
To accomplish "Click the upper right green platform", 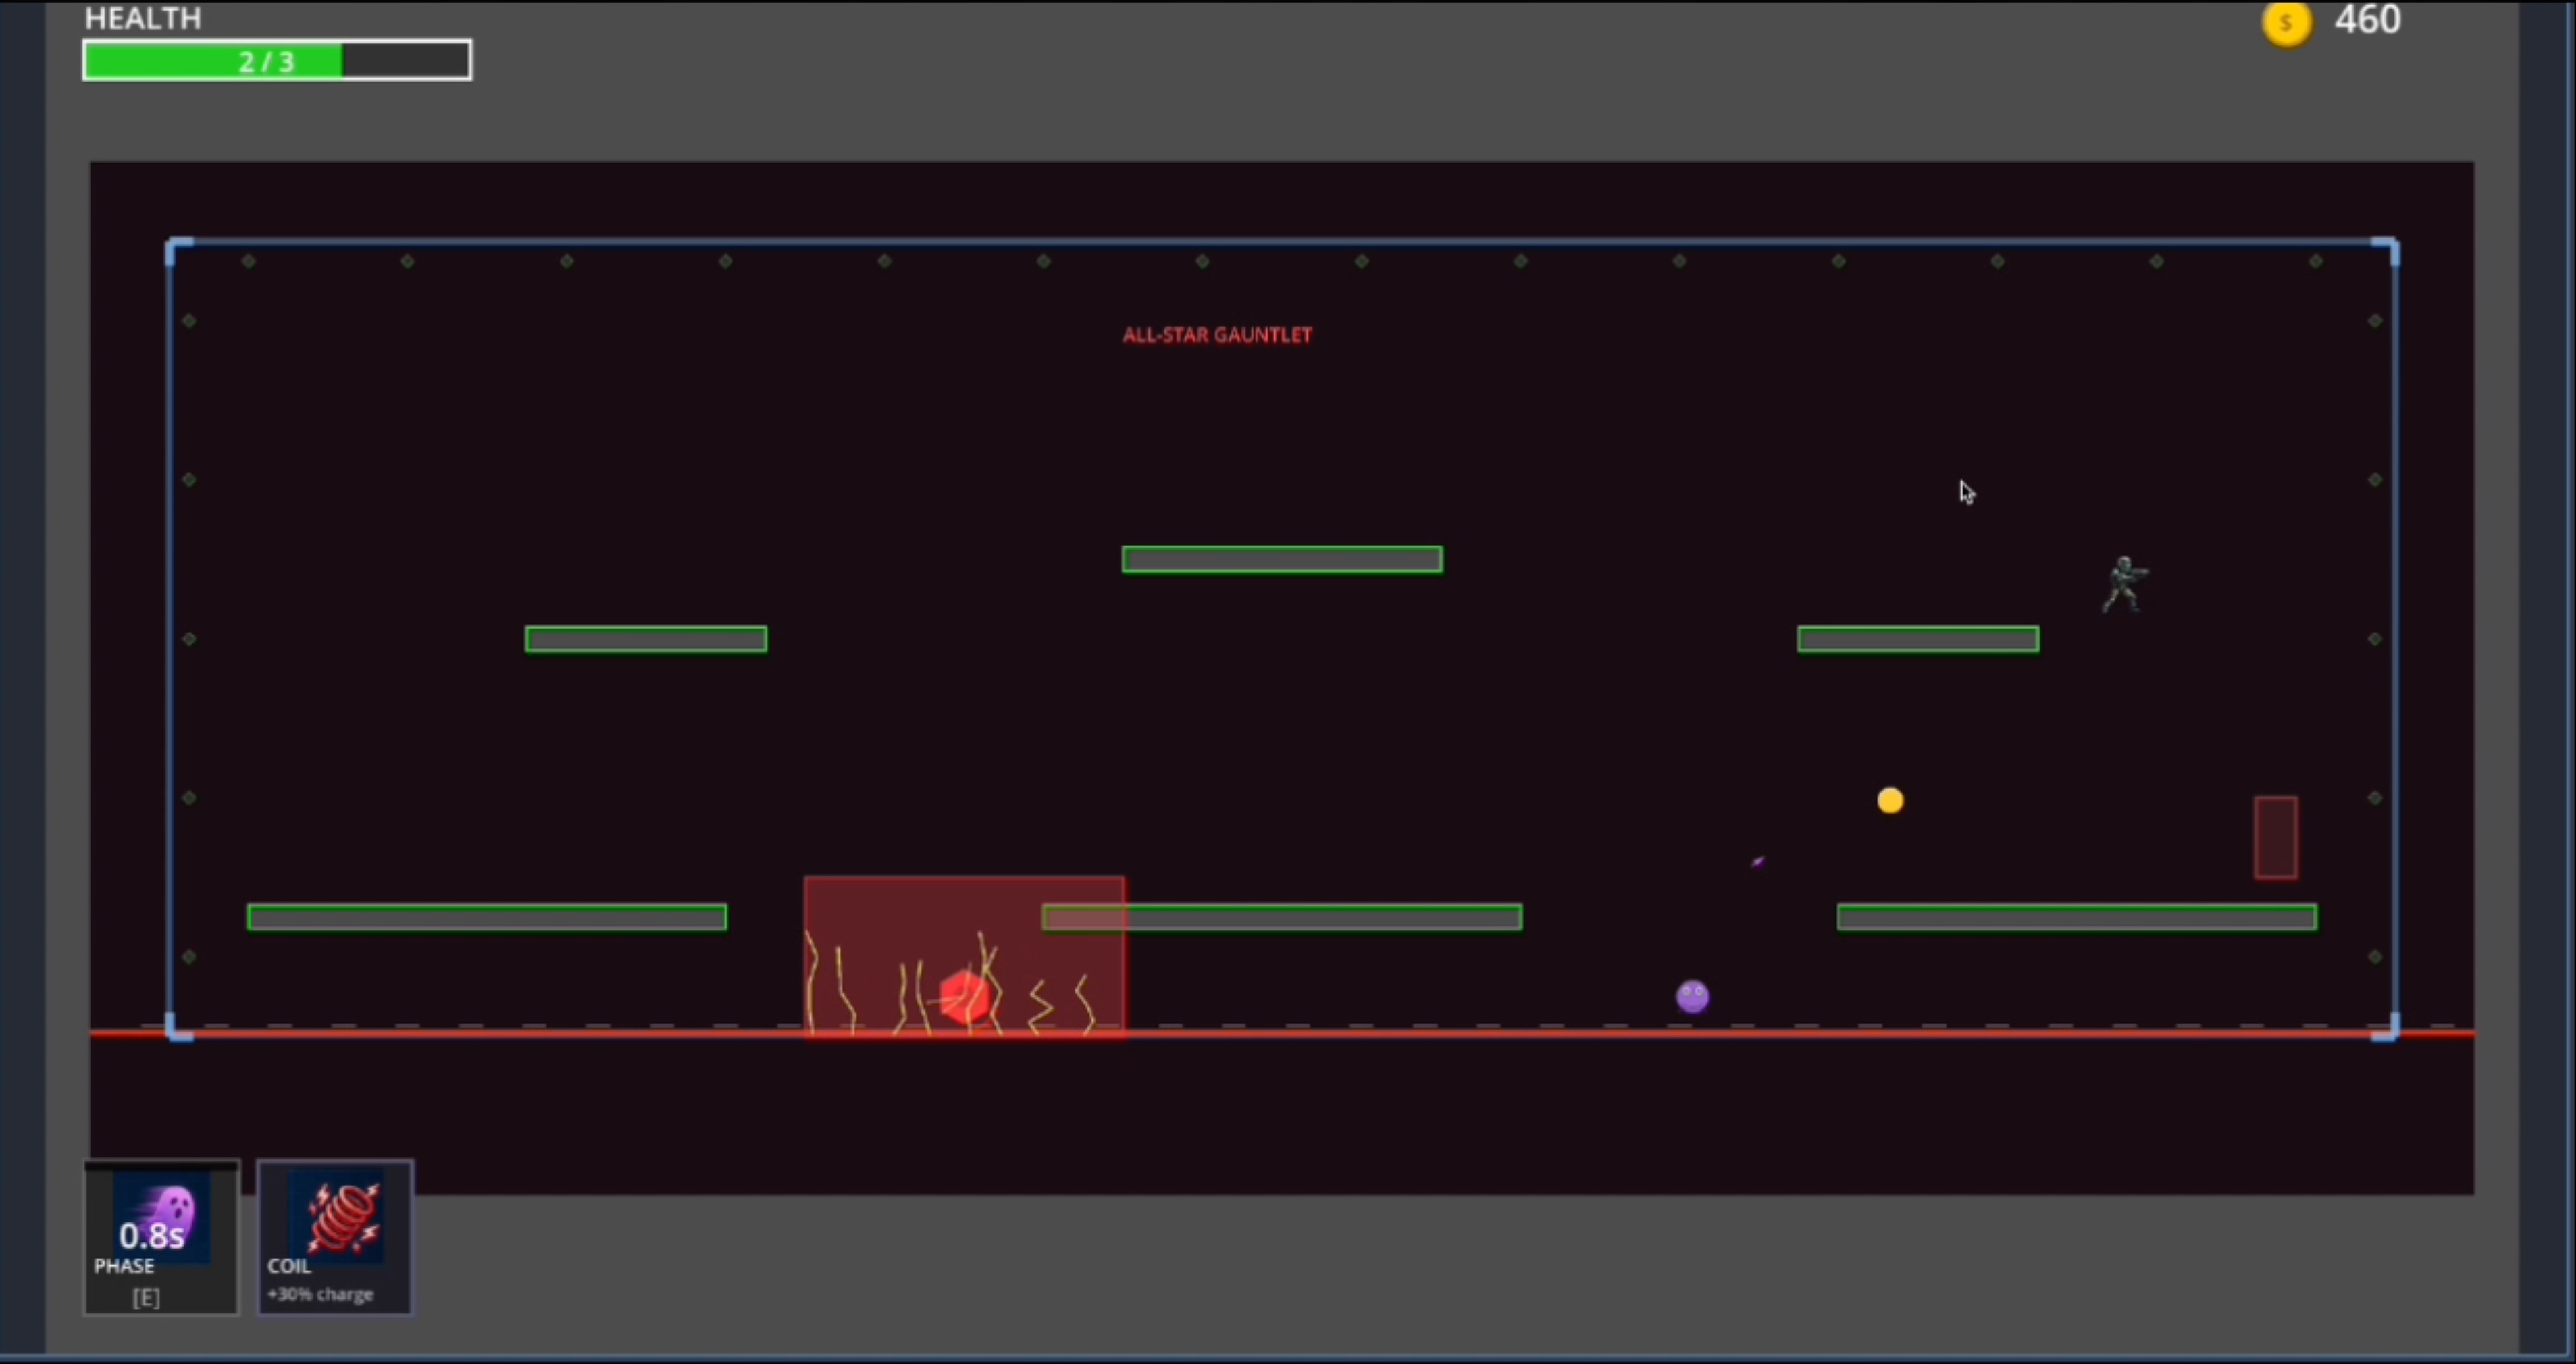I will click(x=1917, y=639).
